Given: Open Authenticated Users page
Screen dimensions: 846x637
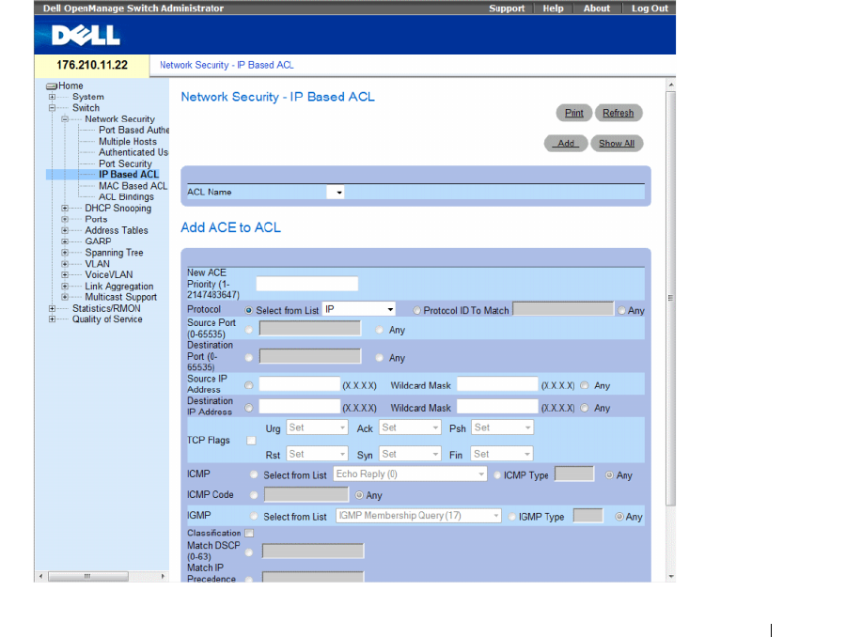Looking at the screenshot, I should pyautogui.click(x=133, y=152).
